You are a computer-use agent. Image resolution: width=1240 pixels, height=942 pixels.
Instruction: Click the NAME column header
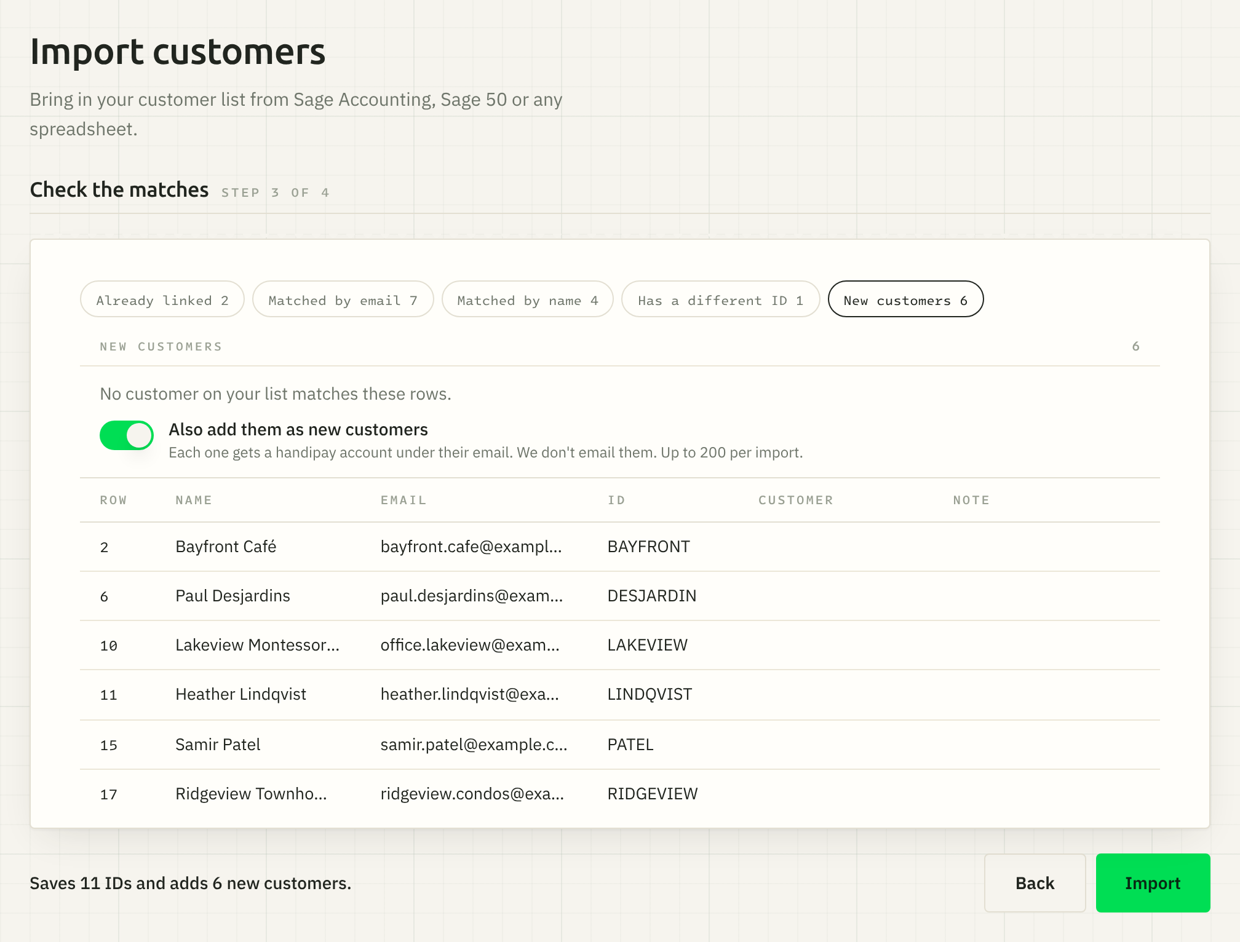tap(194, 500)
